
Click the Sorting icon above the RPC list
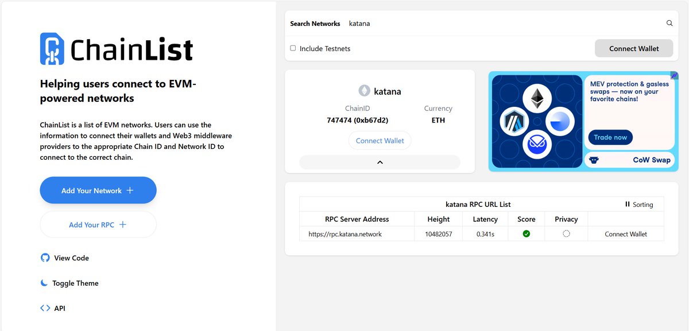(626, 204)
